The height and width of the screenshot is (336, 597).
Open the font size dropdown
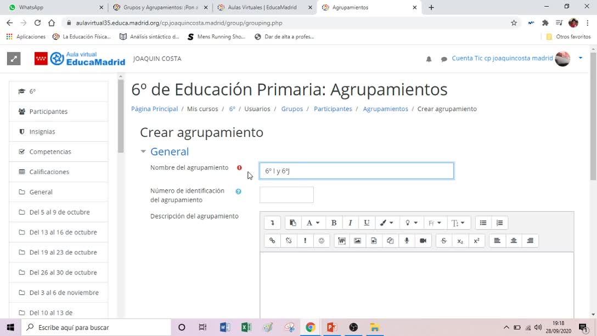[x=458, y=223]
